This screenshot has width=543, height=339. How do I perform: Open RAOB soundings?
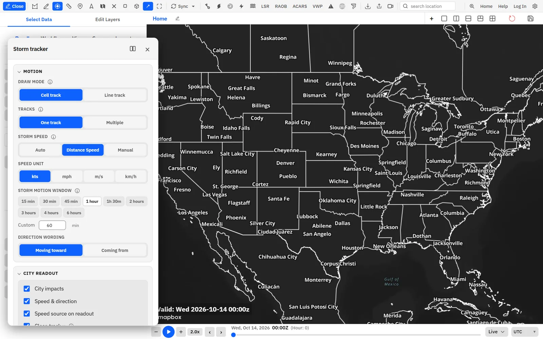click(281, 6)
